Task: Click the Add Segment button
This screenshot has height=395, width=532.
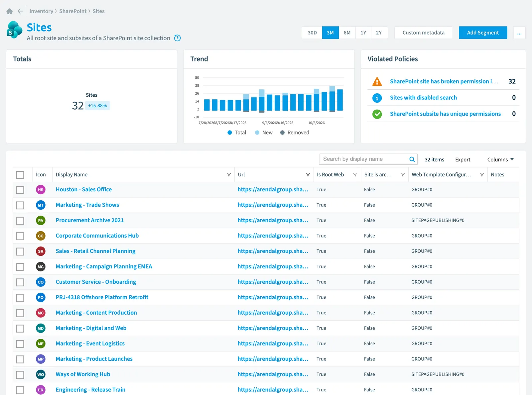Action: 483,33
